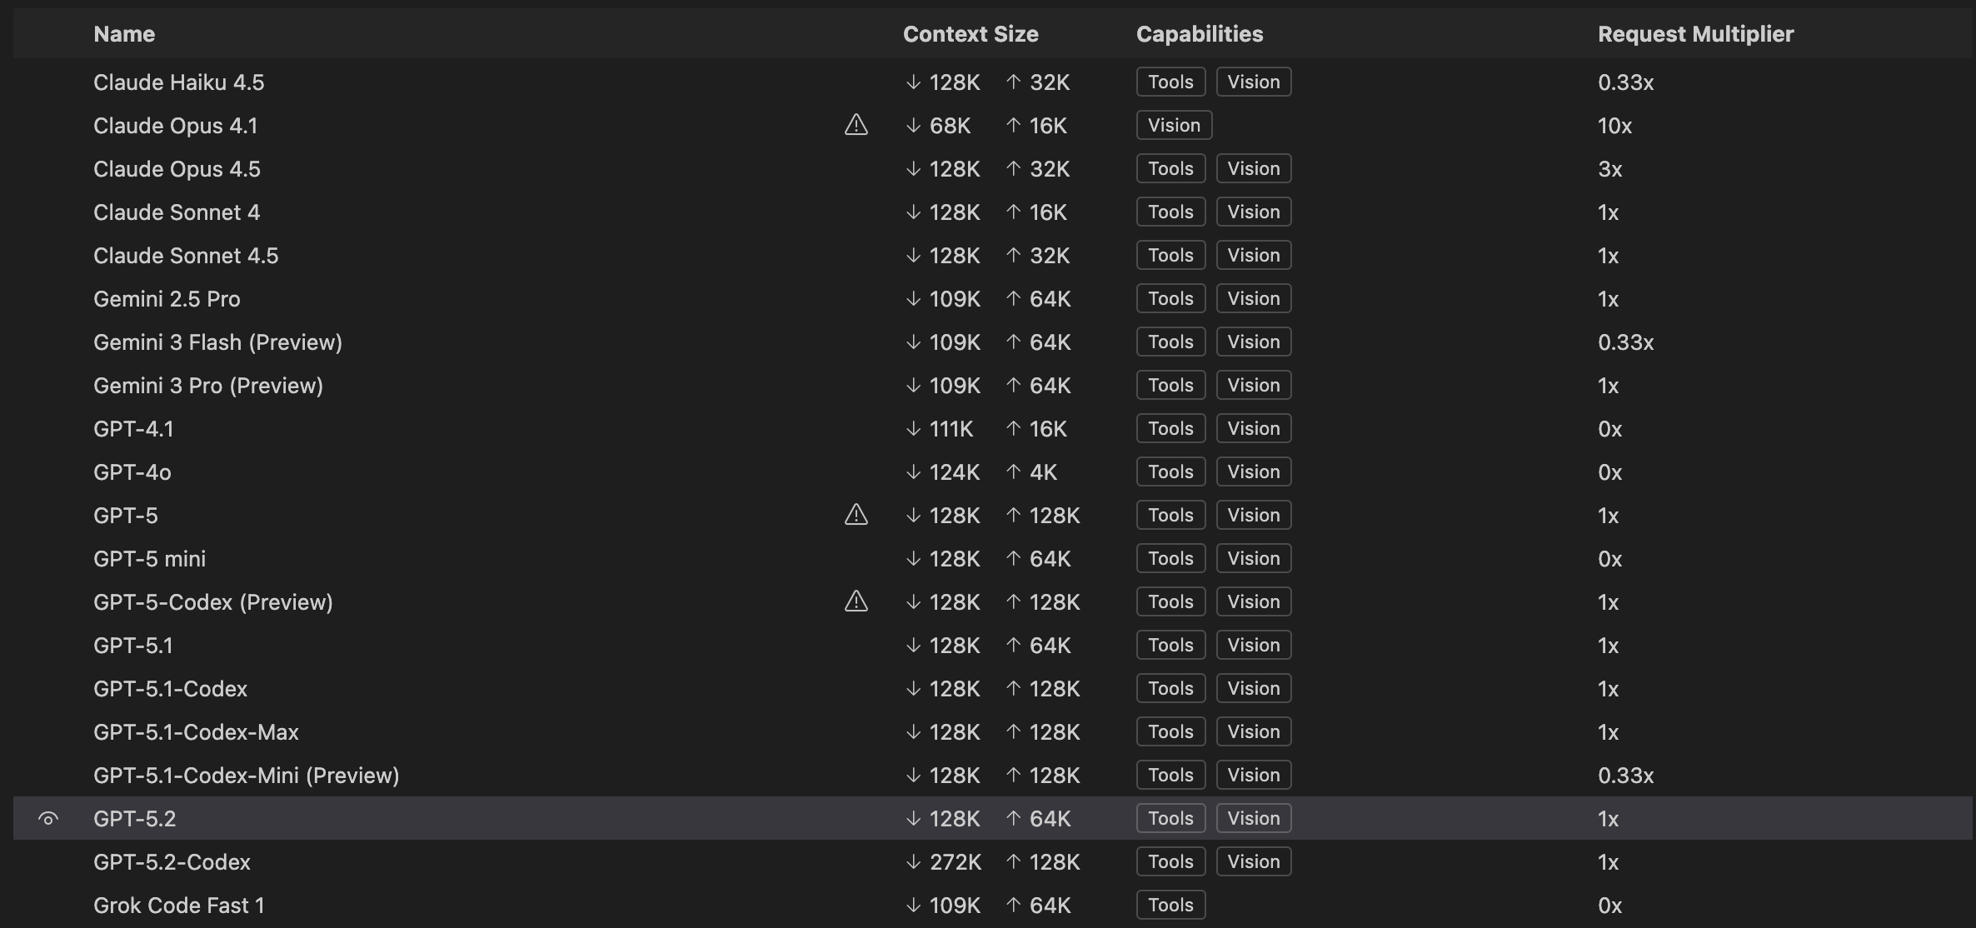Select the GPT-5-Codex (Preview) model name
1976x928 pixels.
click(x=213, y=602)
